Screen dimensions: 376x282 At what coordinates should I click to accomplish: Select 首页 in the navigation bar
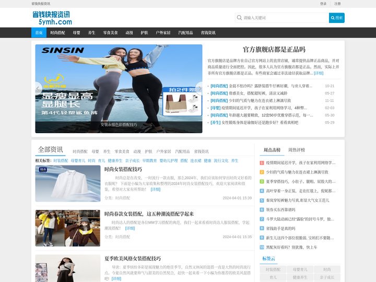39,32
